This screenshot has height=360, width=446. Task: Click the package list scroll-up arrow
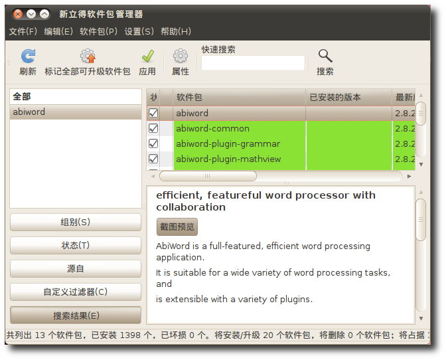pos(421,96)
